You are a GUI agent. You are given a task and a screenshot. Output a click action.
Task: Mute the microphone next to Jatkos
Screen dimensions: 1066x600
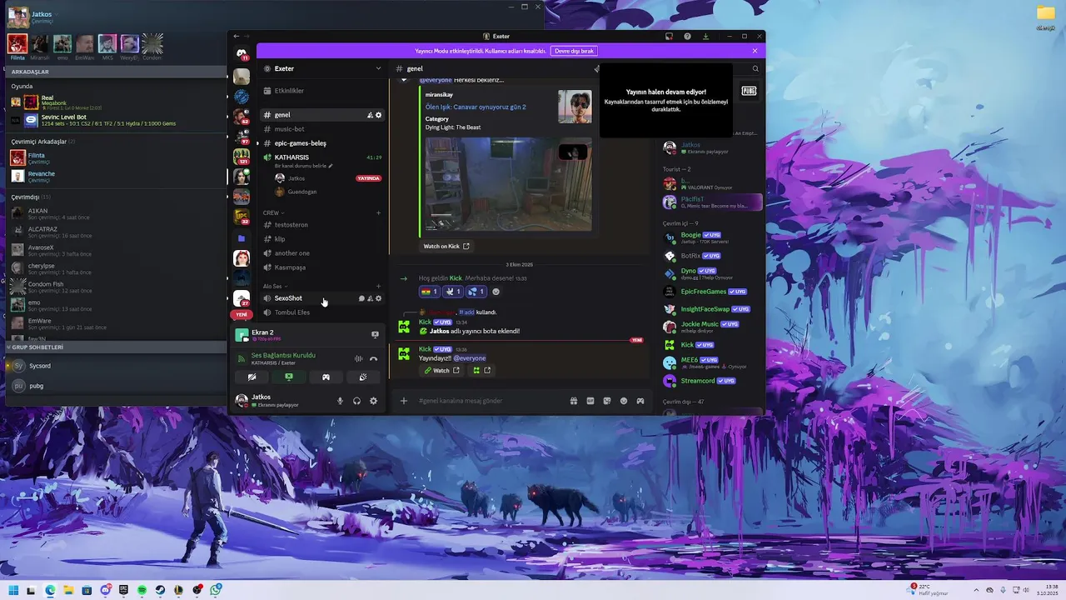(340, 401)
